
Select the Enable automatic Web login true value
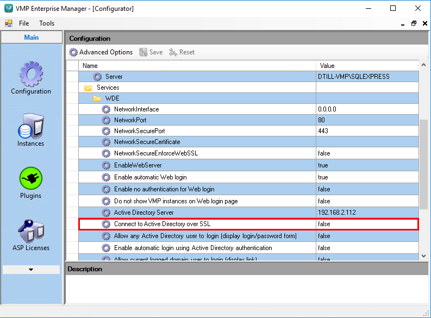(323, 177)
